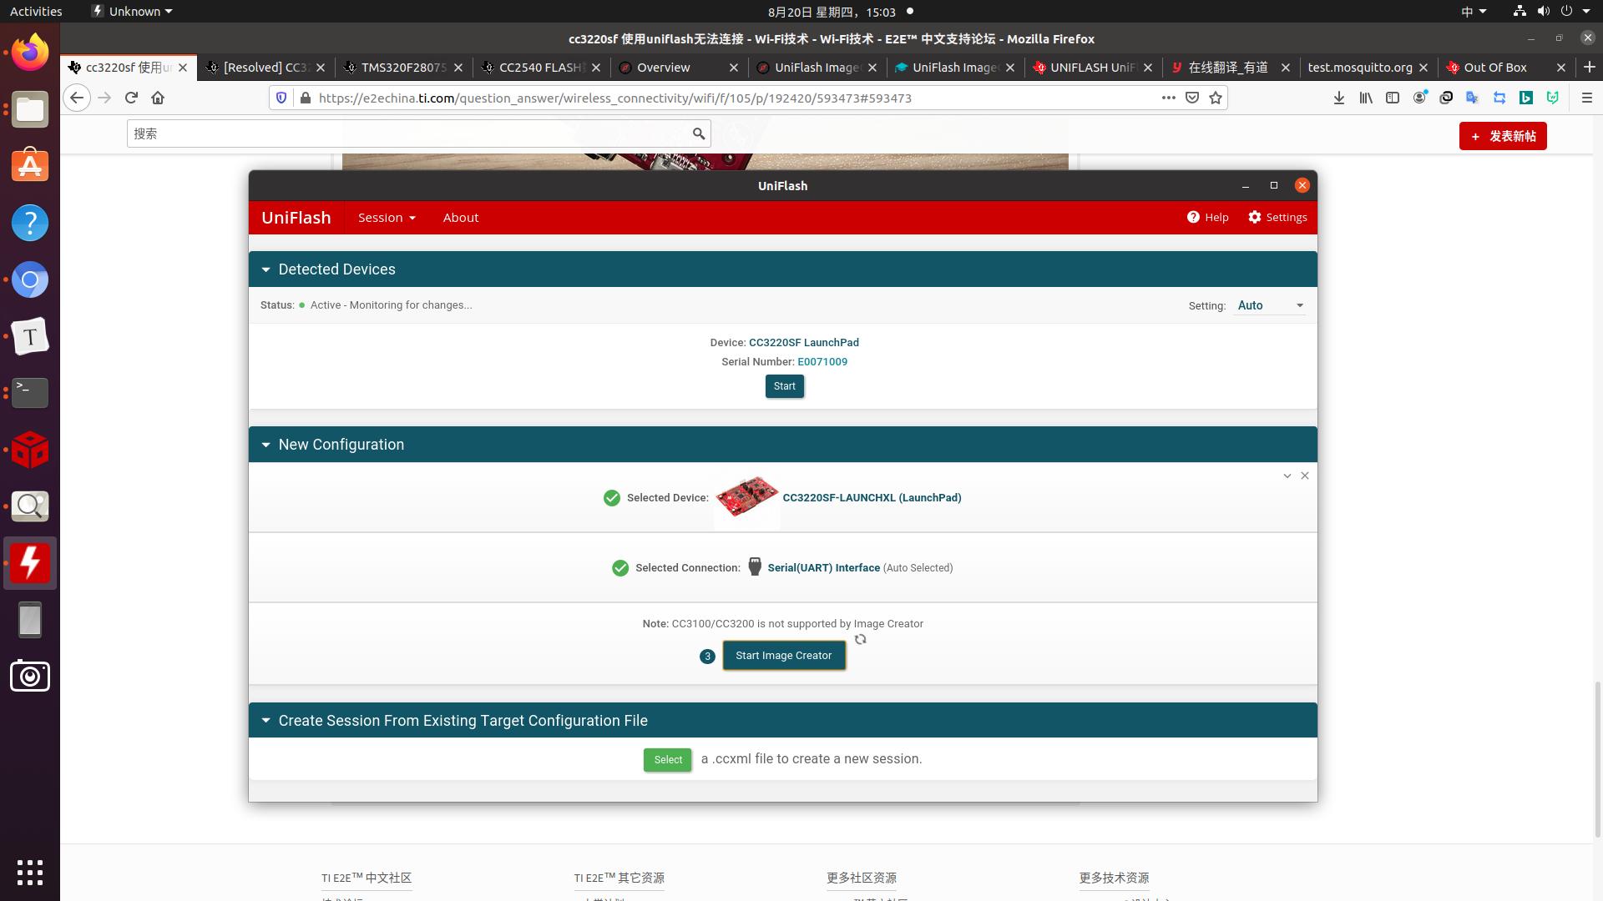Open the About menu item
The height and width of the screenshot is (901, 1603).
[x=460, y=218]
